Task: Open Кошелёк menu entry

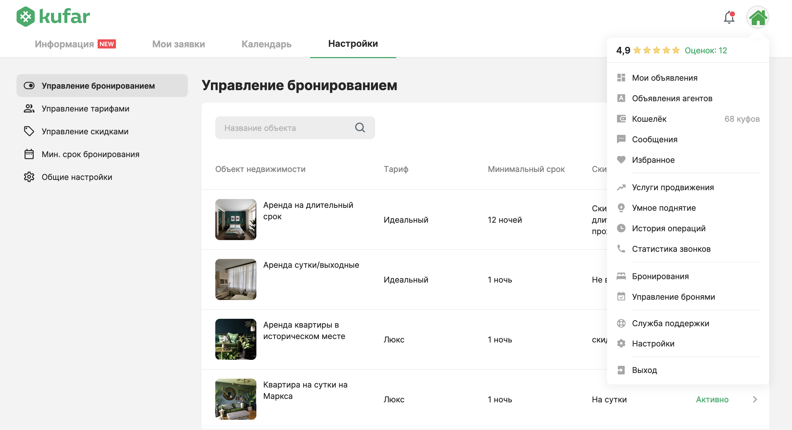Action: [688, 119]
